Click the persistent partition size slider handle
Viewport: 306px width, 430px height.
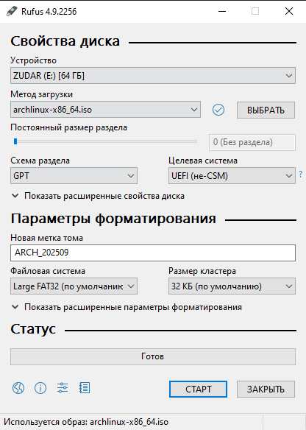point(15,141)
